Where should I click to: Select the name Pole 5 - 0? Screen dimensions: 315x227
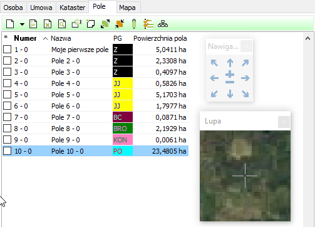[66, 95]
